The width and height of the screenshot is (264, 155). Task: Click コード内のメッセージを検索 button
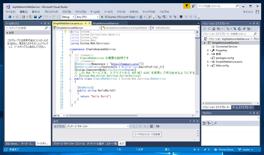(147, 134)
